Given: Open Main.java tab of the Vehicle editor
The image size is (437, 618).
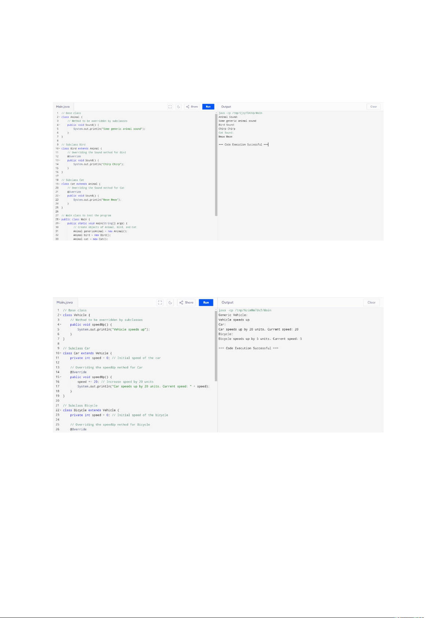Looking at the screenshot, I should tap(65, 303).
